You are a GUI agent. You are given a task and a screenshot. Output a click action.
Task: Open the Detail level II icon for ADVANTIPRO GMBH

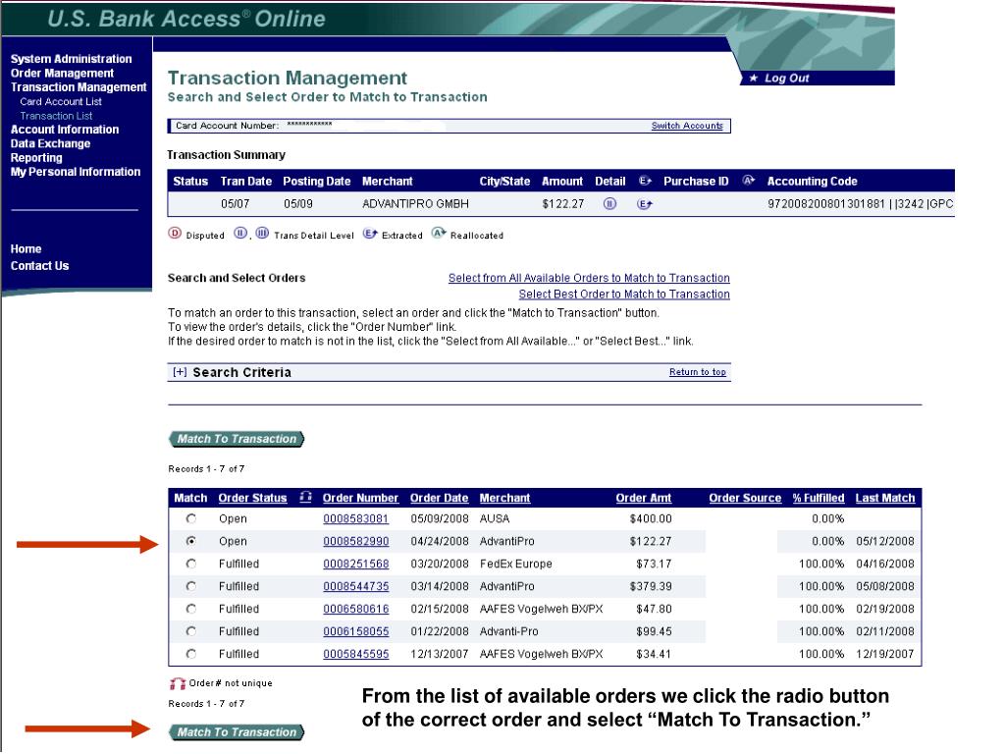(609, 204)
